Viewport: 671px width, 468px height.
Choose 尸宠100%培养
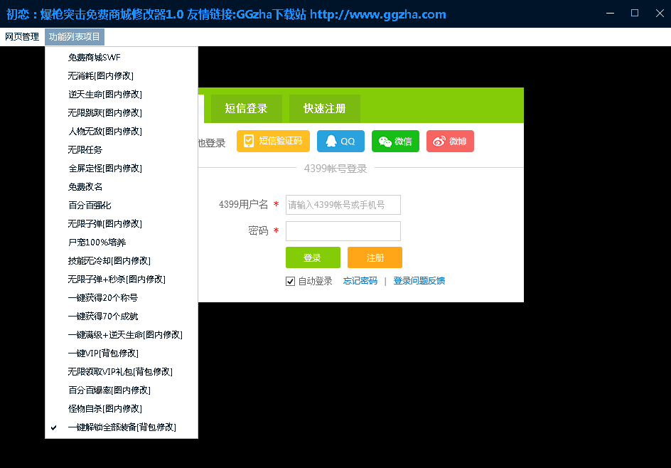(x=122, y=243)
